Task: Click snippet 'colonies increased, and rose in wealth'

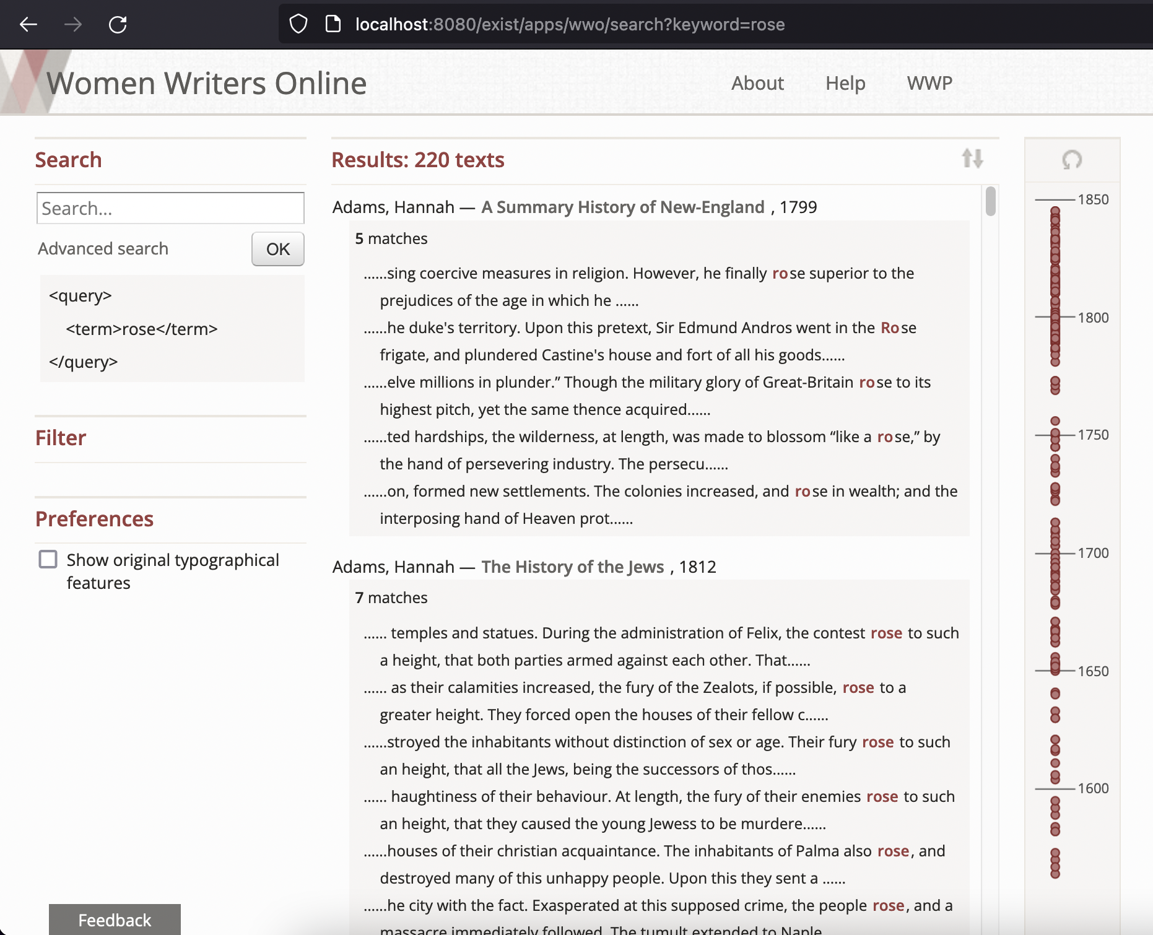Action: tap(661, 505)
